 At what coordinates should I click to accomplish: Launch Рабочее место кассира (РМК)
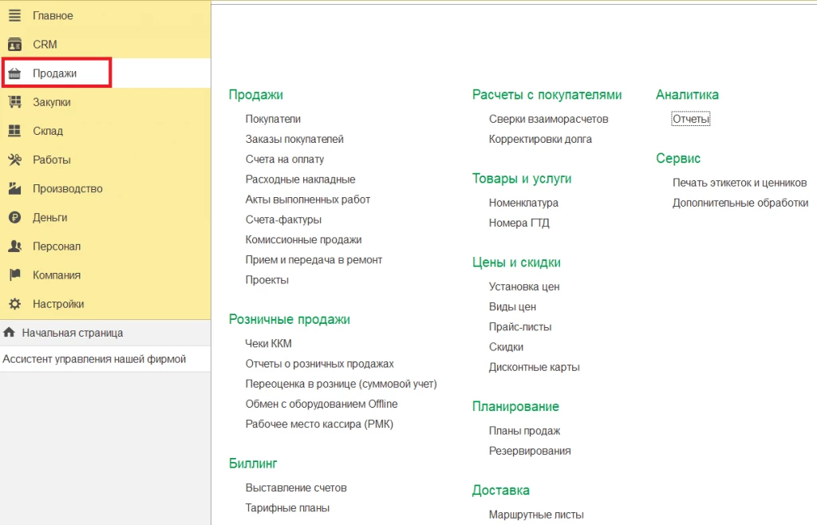[x=319, y=424]
